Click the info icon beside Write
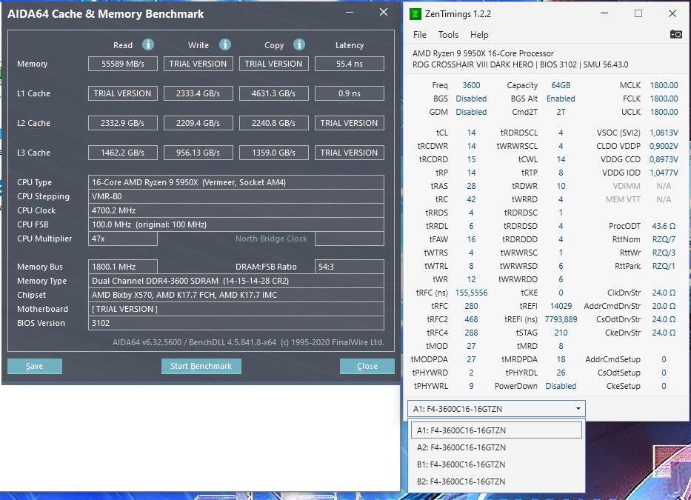 pyautogui.click(x=224, y=44)
